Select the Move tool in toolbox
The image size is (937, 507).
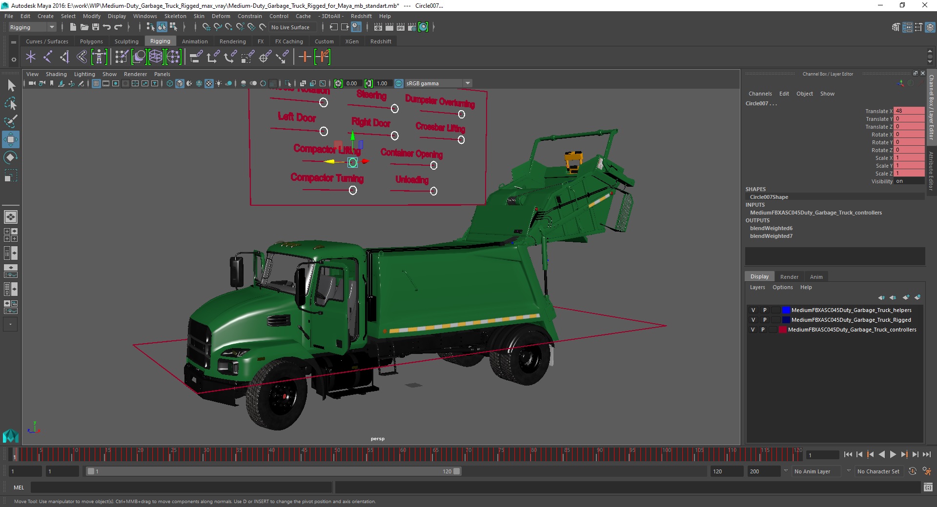(11, 139)
